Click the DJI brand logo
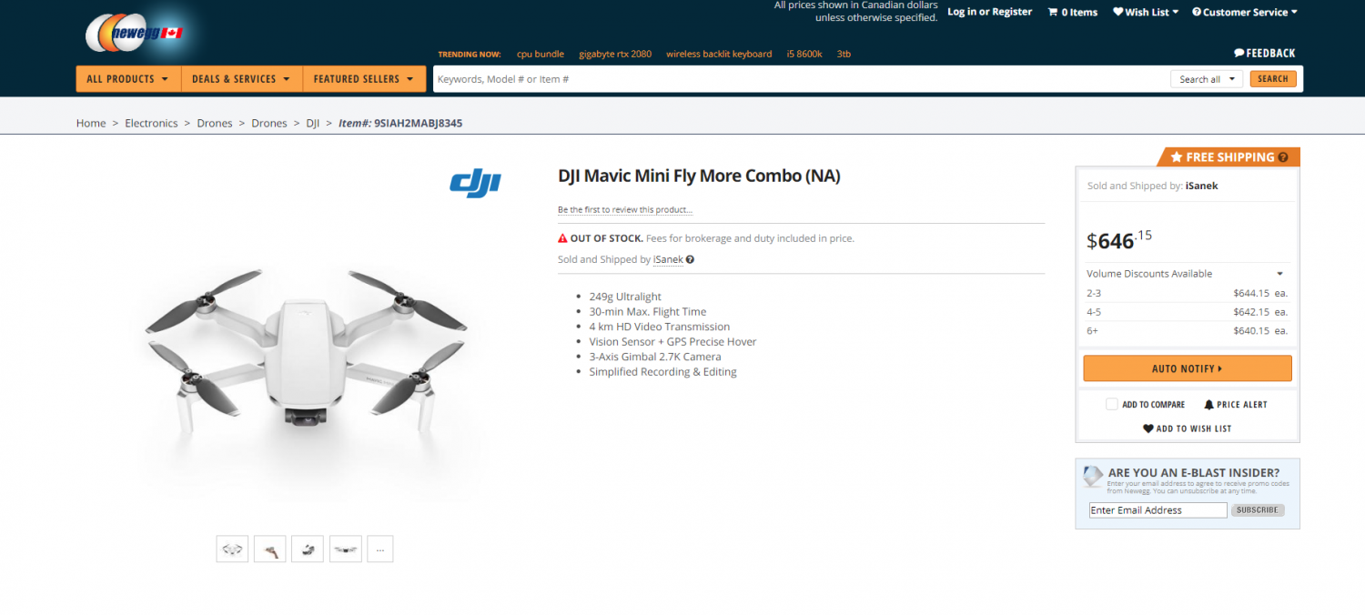Screen dimensions: 1365x615 tap(475, 183)
